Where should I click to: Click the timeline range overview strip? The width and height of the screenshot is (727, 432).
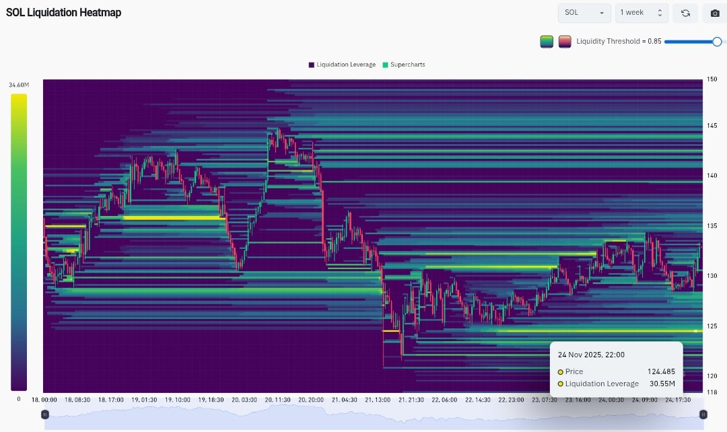click(374, 414)
